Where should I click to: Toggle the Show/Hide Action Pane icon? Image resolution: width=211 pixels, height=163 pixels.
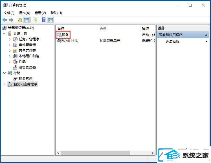coord(50,20)
